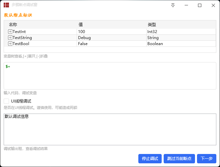Expand the TestBool variable node
This screenshot has width=220, height=167.
pyautogui.click(x=10, y=44)
